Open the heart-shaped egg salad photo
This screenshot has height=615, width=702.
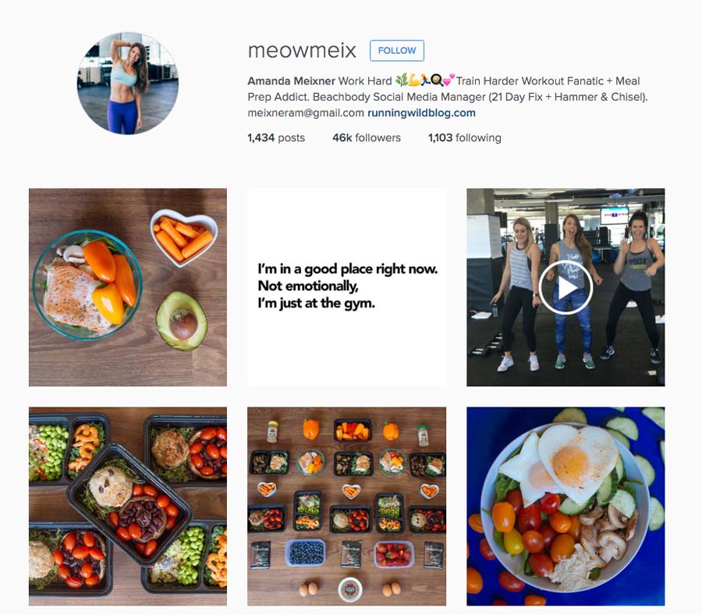(x=566, y=507)
